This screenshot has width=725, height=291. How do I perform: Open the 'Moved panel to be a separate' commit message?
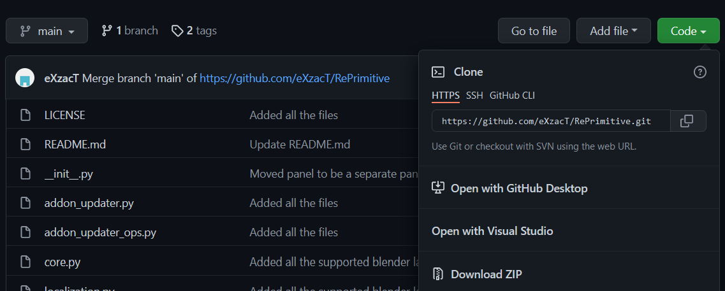tap(334, 174)
